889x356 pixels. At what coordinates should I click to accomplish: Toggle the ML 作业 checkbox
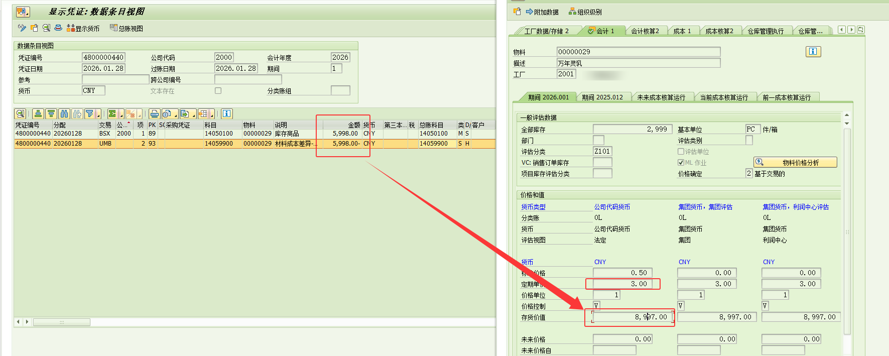pos(681,163)
